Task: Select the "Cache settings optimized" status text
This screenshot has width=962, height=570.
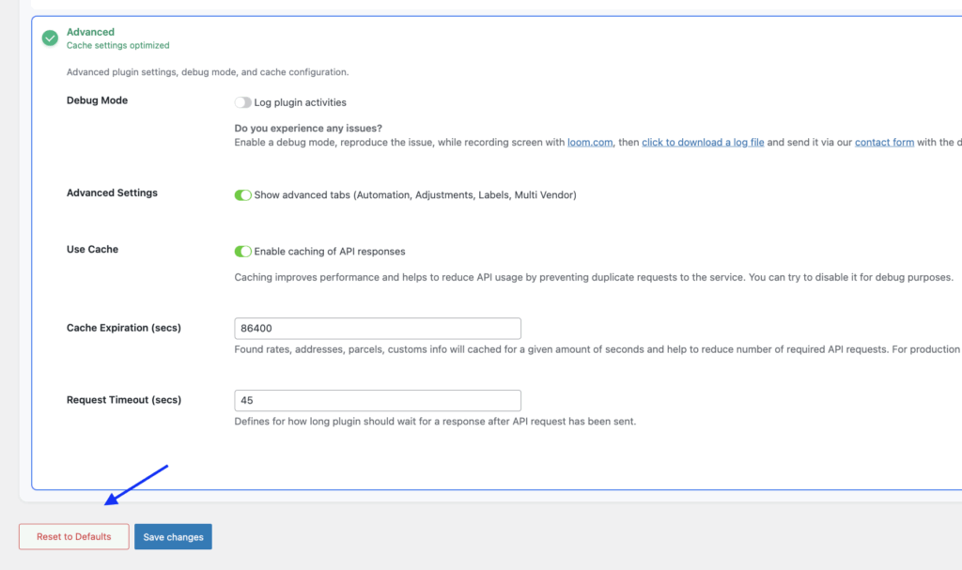Action: coord(117,45)
